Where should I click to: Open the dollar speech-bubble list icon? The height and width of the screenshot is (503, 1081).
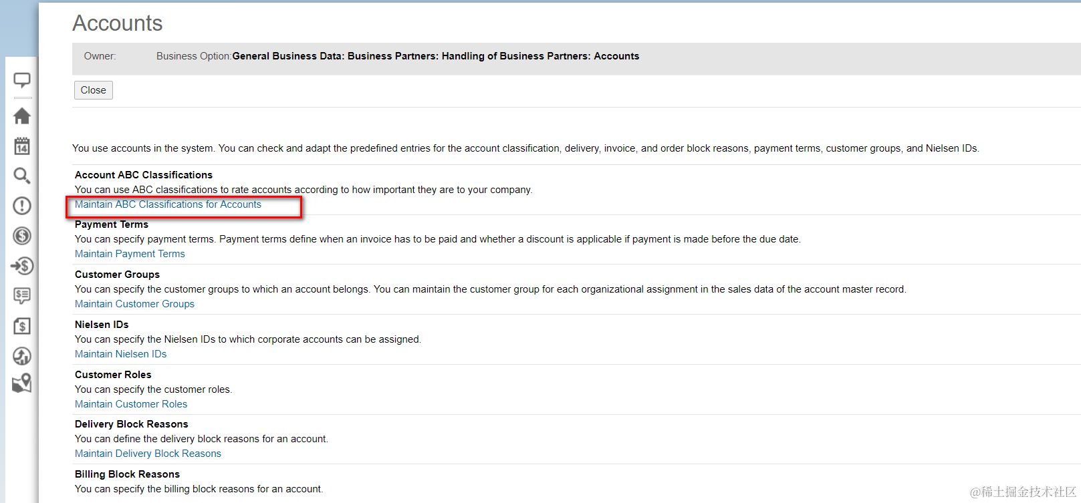pyautogui.click(x=22, y=296)
